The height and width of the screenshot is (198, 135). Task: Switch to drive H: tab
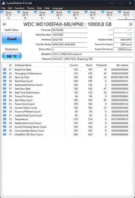pyautogui.click(x=93, y=15)
